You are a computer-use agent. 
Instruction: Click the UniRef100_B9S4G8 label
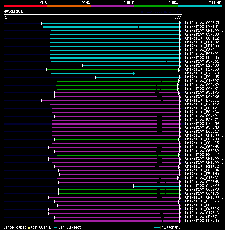click(202, 65)
